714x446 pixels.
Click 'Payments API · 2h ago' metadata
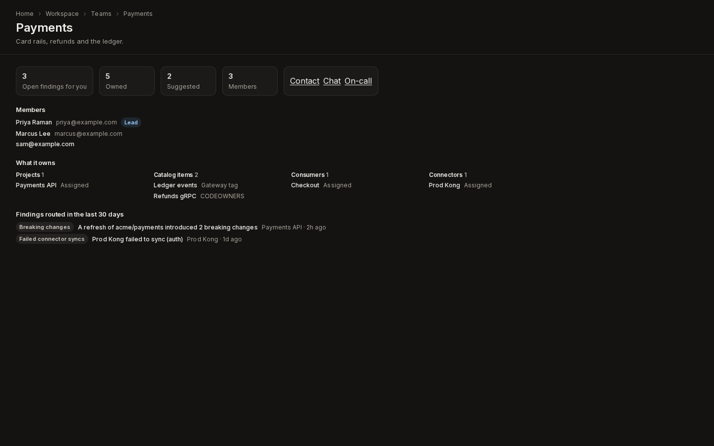click(294, 227)
